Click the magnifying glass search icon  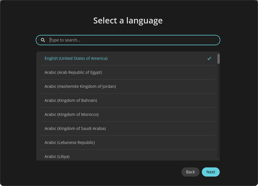tap(43, 40)
